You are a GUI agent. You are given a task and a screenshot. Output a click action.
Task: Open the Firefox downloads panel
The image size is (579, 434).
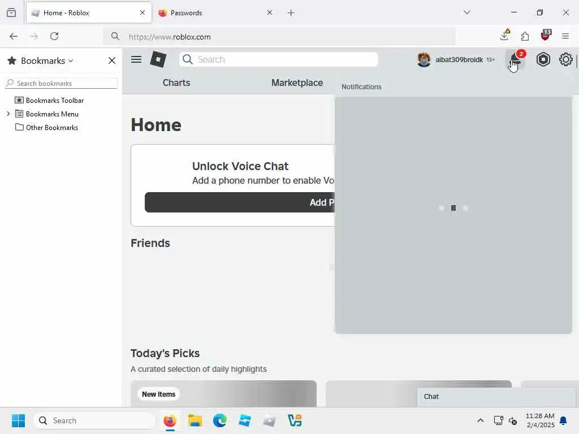(504, 36)
